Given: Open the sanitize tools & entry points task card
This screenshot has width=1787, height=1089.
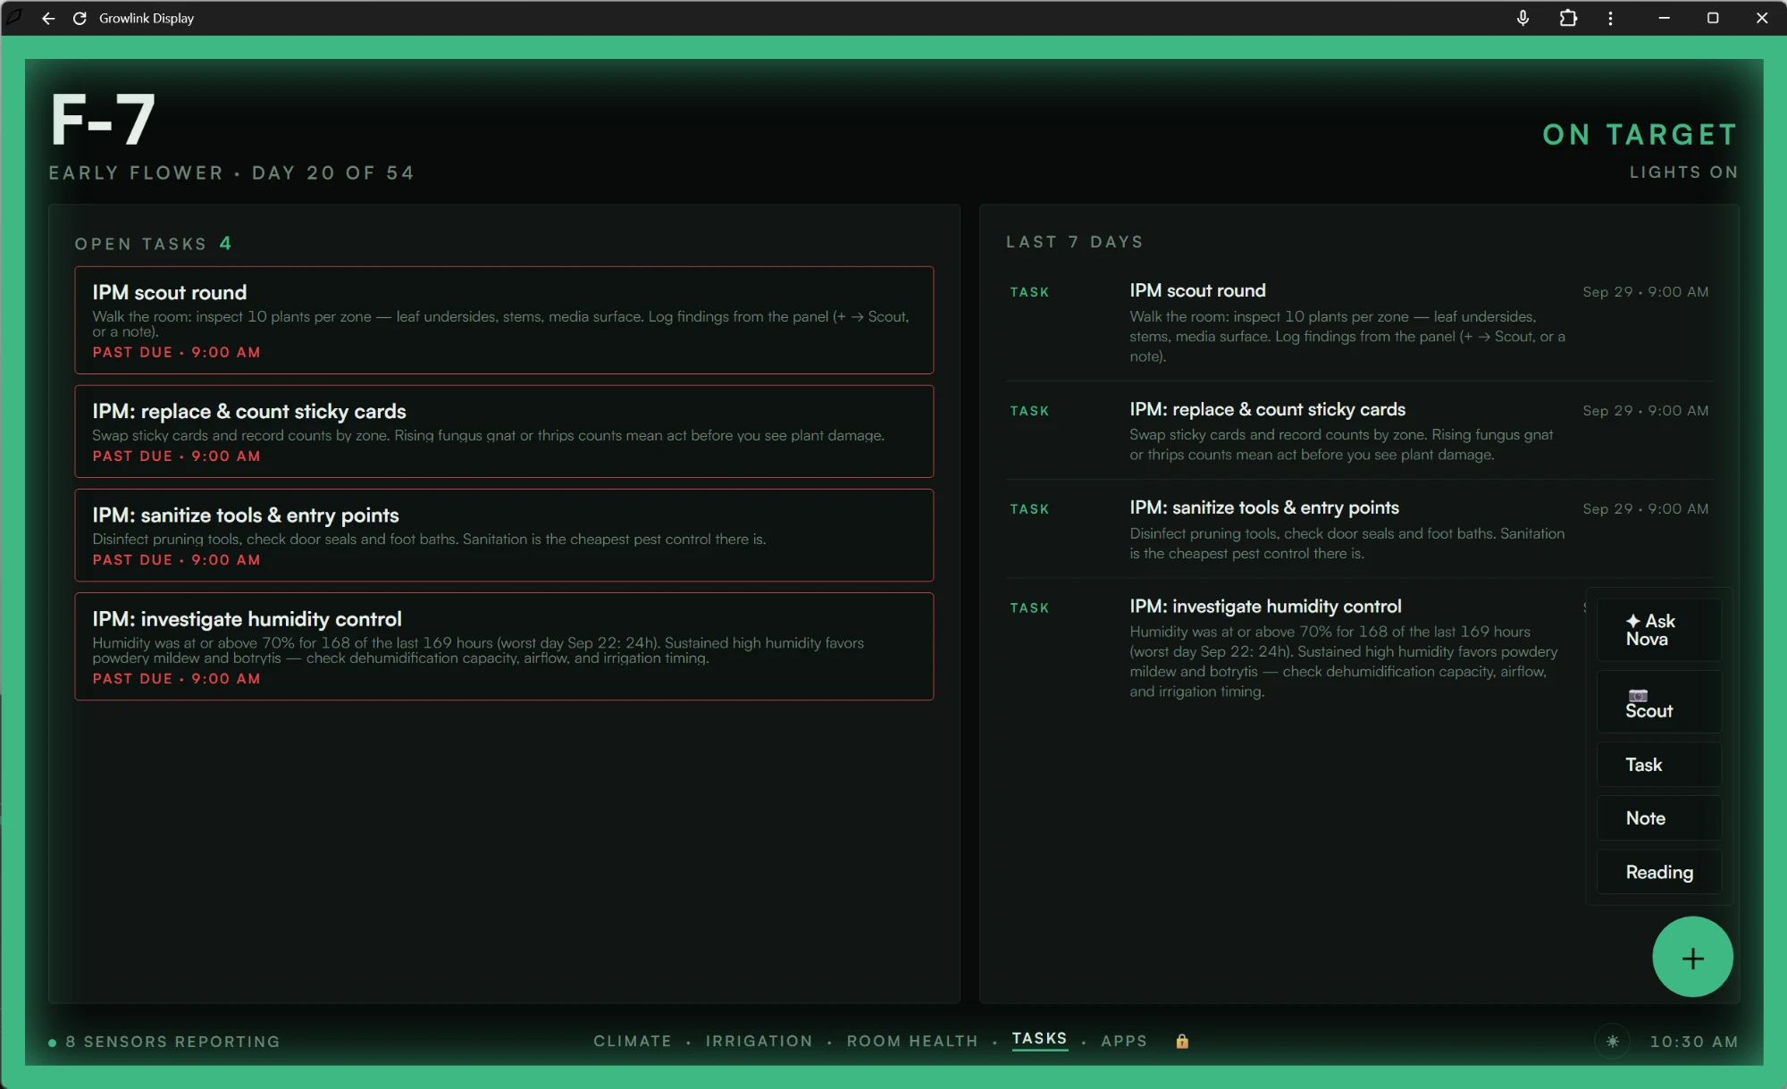Looking at the screenshot, I should 504,535.
